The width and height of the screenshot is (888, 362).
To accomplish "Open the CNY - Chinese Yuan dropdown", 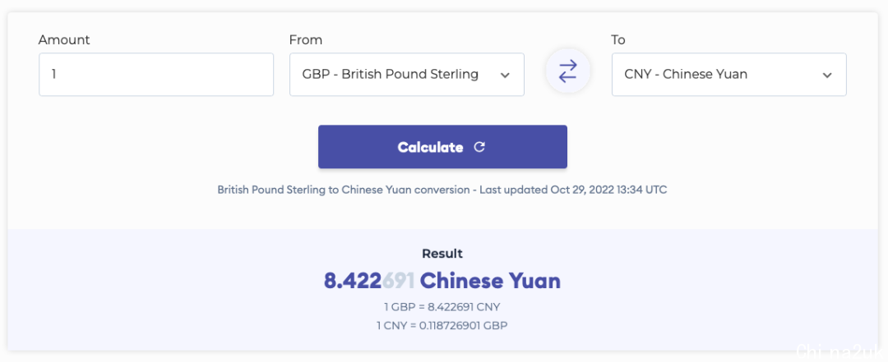I will click(x=728, y=75).
